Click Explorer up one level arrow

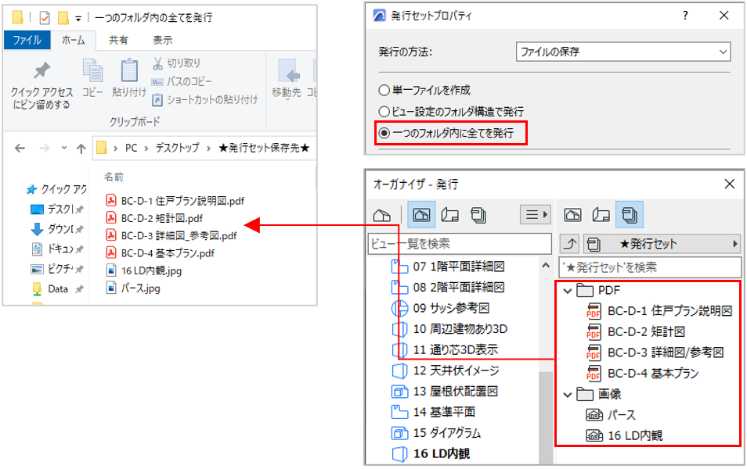click(81, 149)
